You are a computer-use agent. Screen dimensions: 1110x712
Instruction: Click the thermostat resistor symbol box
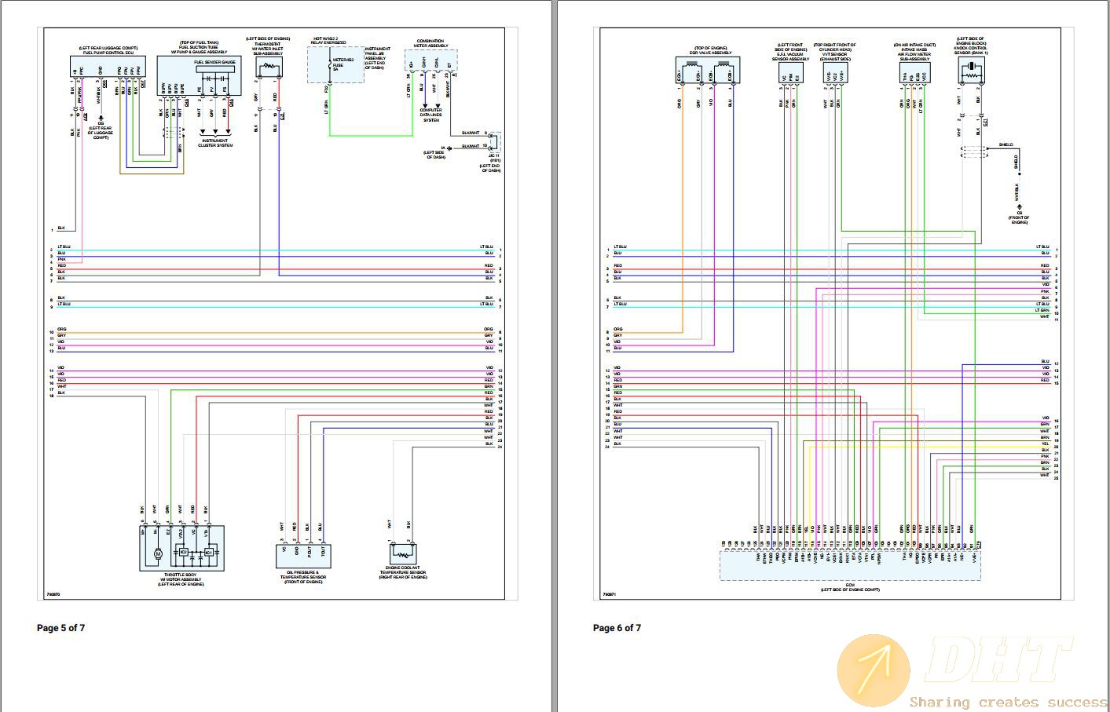click(269, 68)
